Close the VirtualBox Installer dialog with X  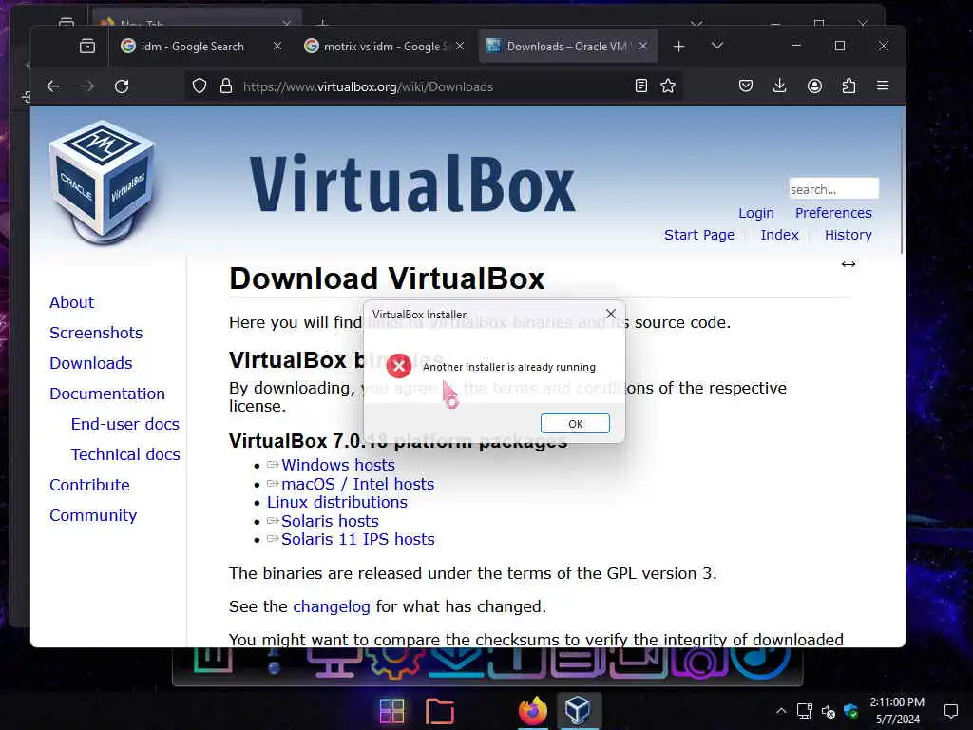611,314
